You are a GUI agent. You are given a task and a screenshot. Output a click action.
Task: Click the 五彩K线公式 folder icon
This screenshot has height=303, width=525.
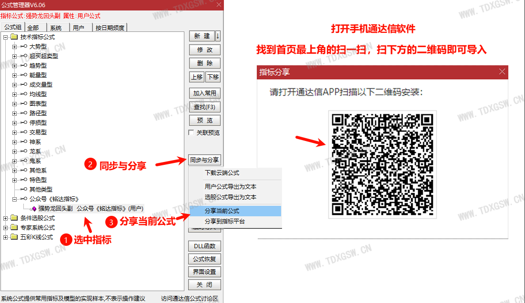click(14, 237)
